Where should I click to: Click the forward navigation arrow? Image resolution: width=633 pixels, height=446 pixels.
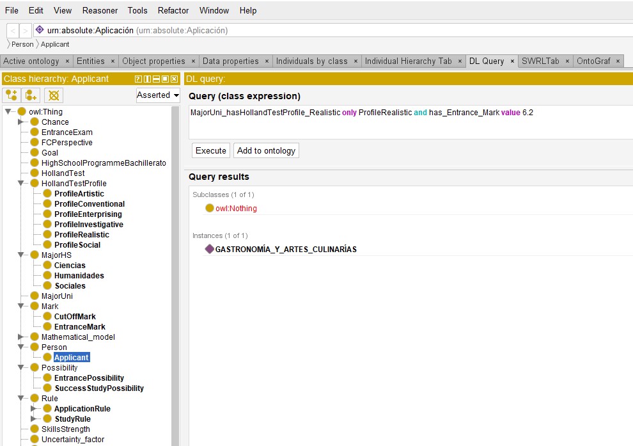pos(26,30)
